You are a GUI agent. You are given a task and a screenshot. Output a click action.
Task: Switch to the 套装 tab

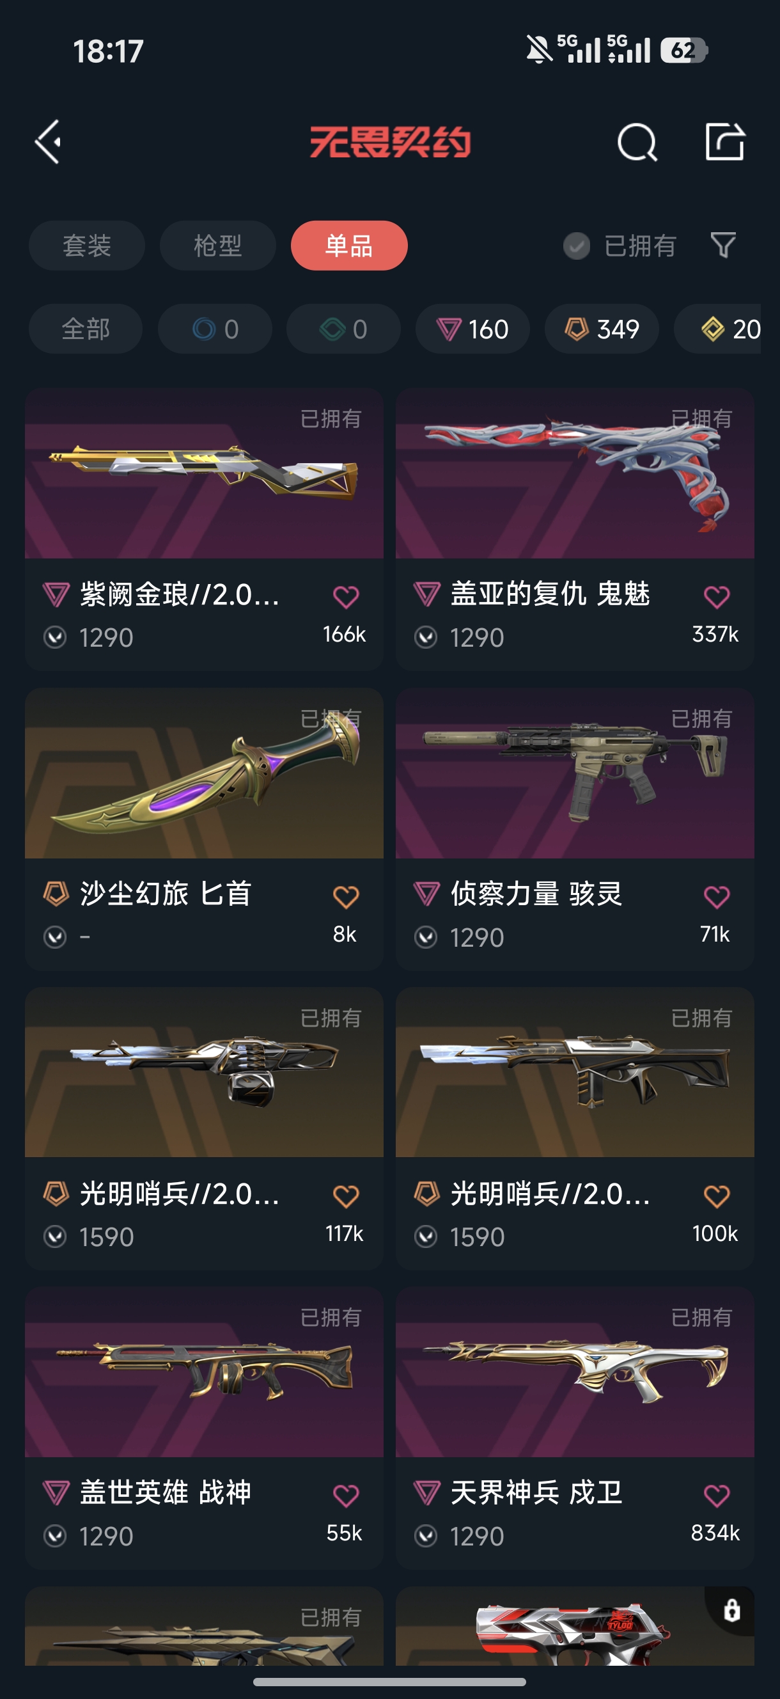[86, 246]
